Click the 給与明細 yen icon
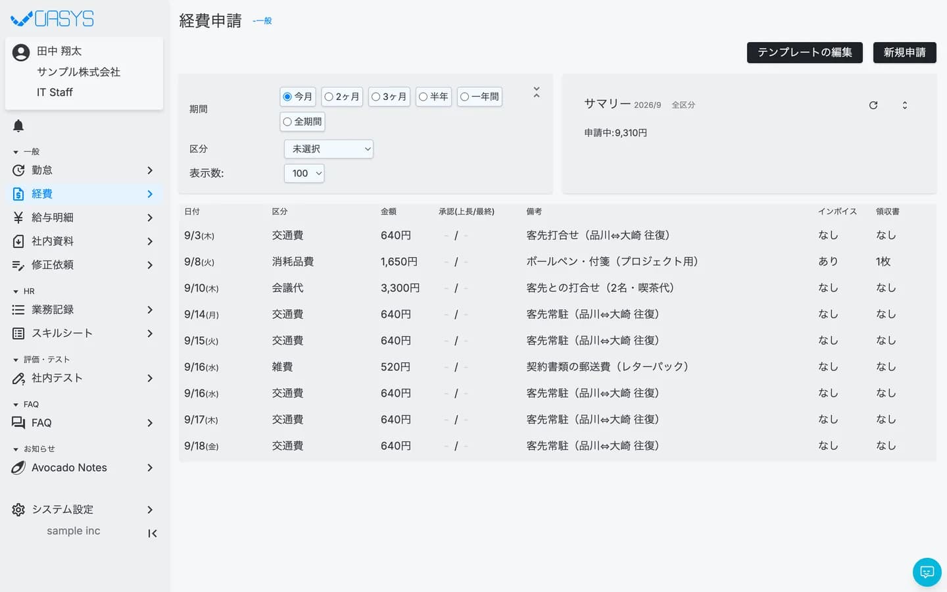Screen dimensions: 947x592 [x=18, y=218]
